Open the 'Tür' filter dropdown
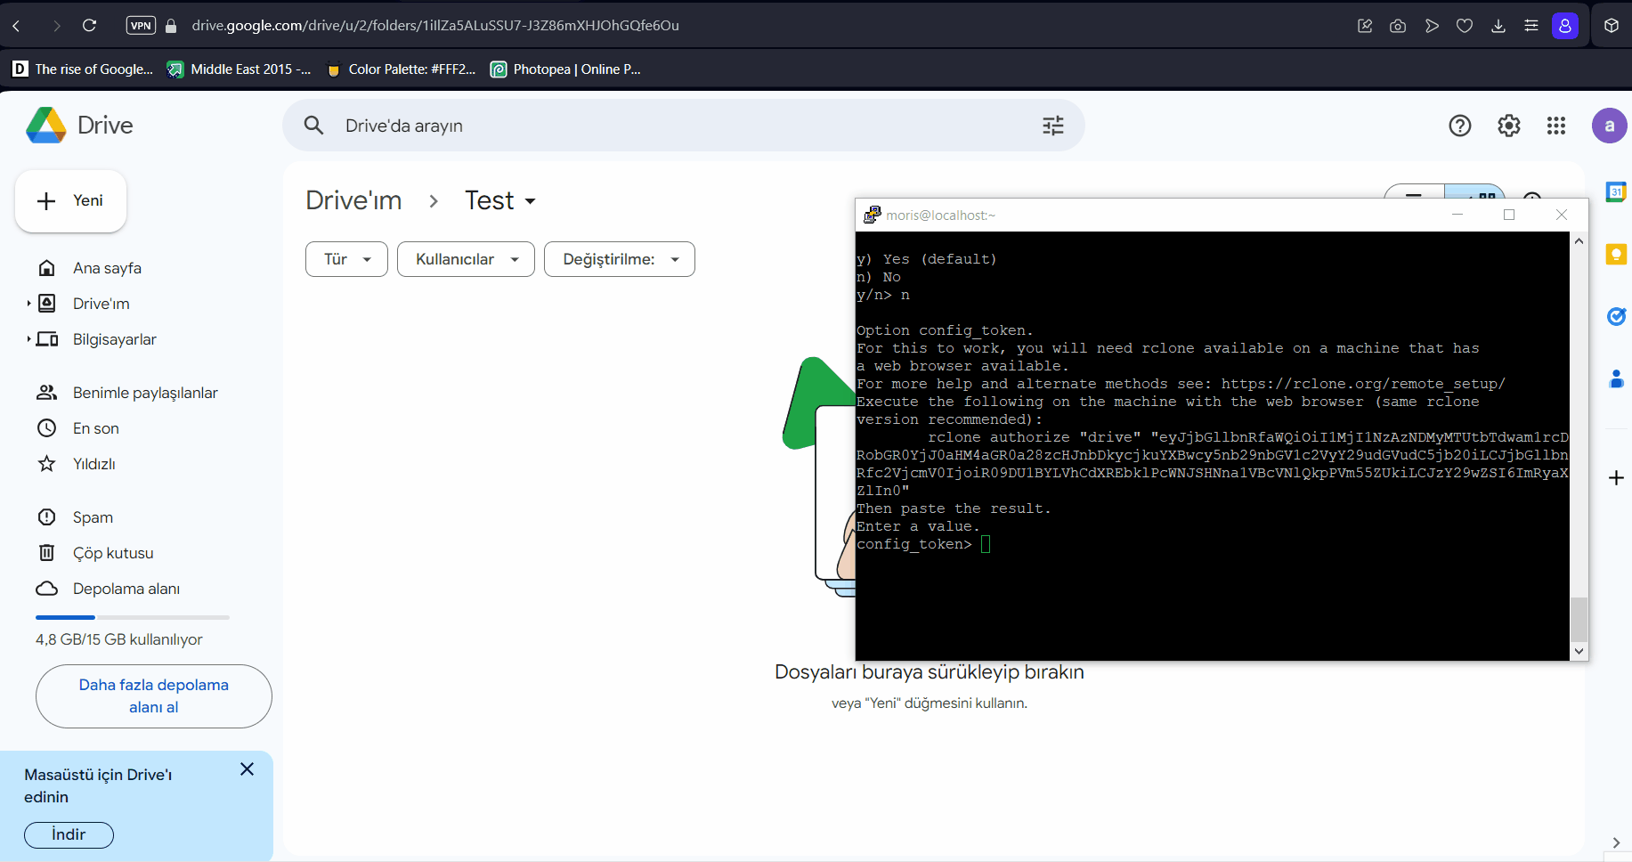Viewport: 1632px width, 862px height. [x=346, y=259]
